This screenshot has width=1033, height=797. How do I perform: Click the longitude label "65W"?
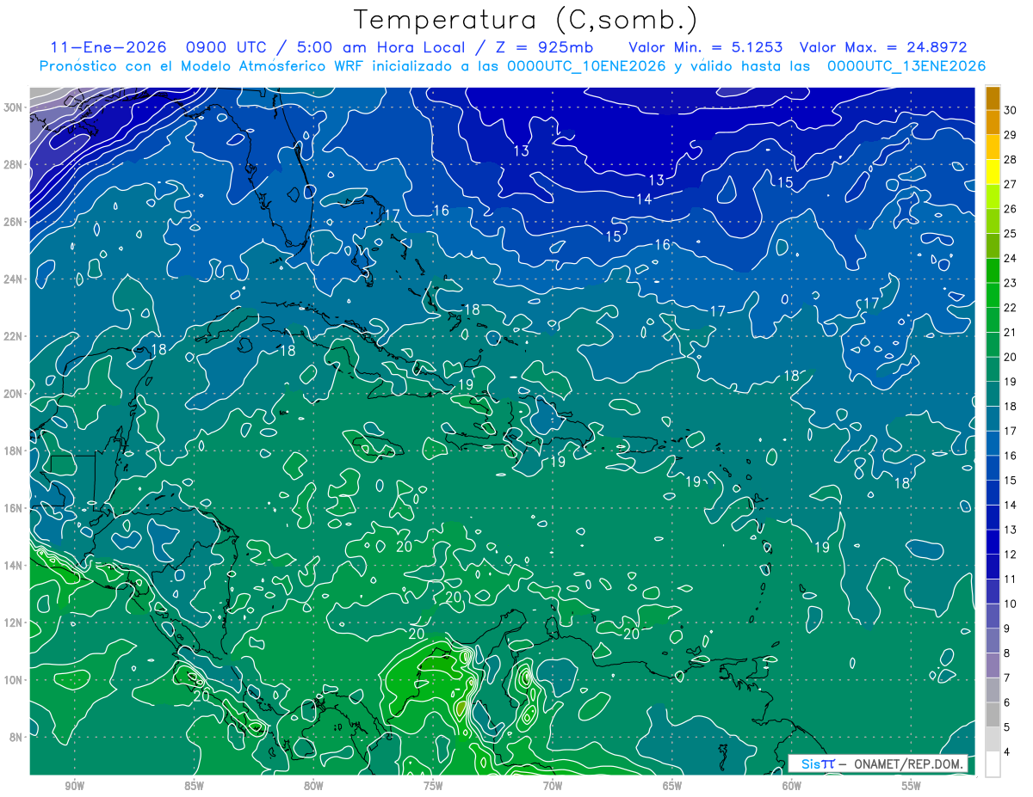[672, 786]
